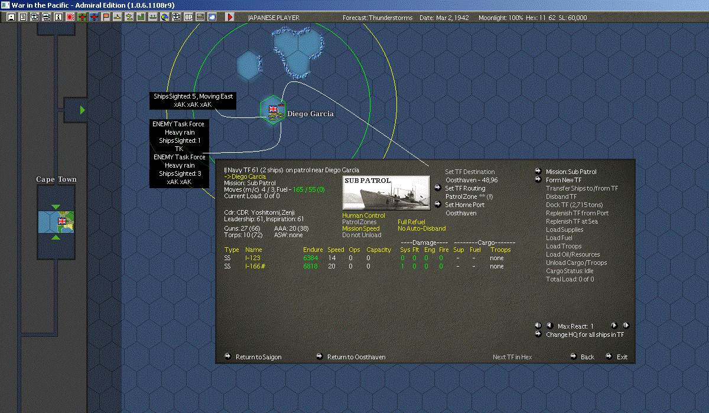The width and height of the screenshot is (709, 413).
Task: Toggle Human Control setting
Action: tap(363, 216)
